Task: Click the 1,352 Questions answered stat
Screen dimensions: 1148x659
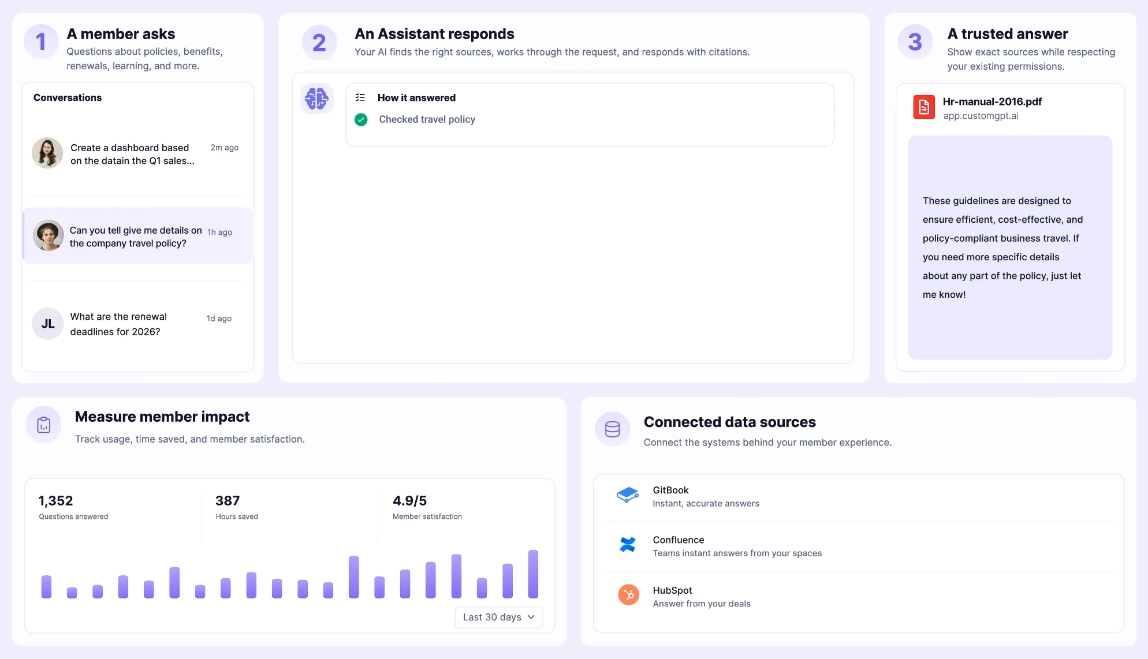Action: [73, 507]
